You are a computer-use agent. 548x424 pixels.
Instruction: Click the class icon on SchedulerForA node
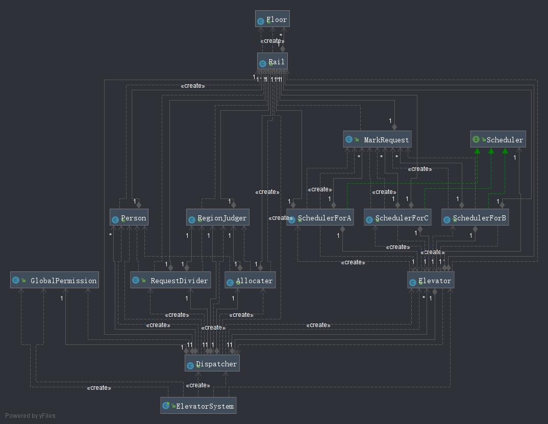tap(292, 220)
